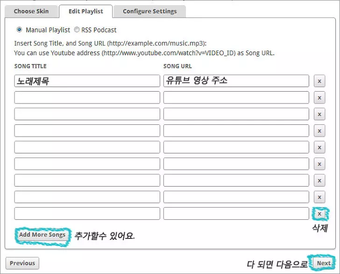This screenshot has height=274, width=340.
Task: Select the Edit Playlist tab
Action: click(x=85, y=11)
